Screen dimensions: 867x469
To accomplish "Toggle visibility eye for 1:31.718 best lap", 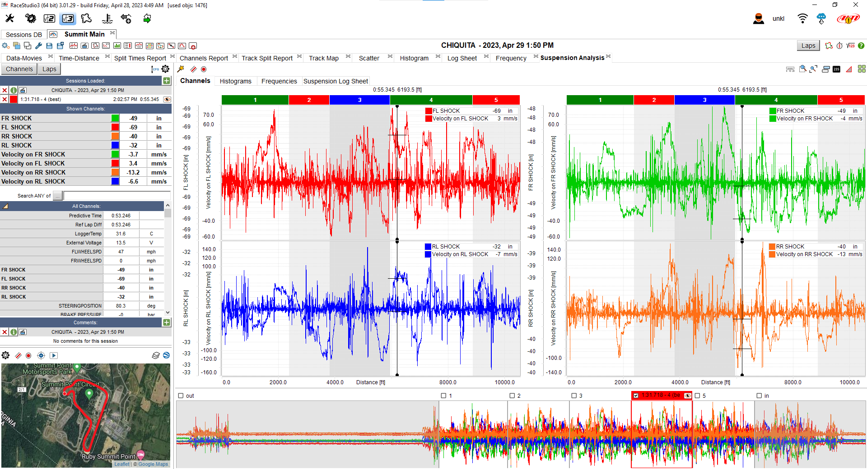I will (167, 99).
